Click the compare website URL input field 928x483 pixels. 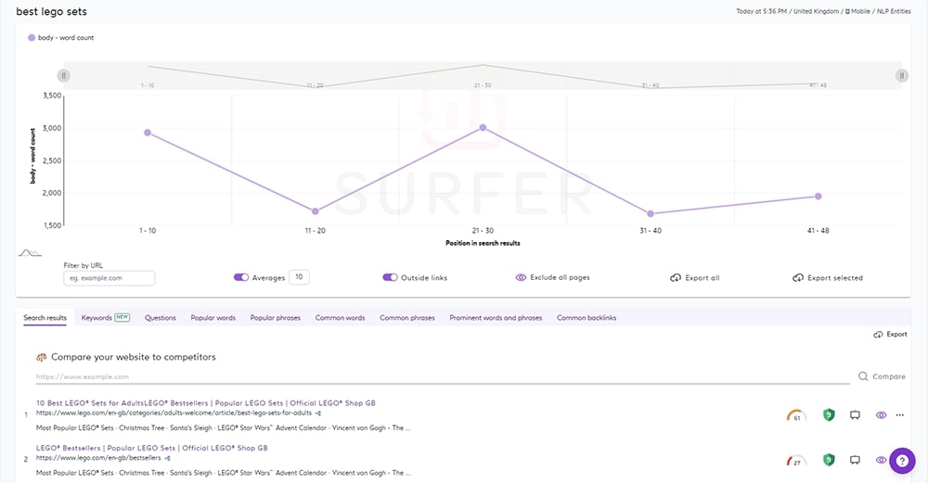pyautogui.click(x=443, y=376)
